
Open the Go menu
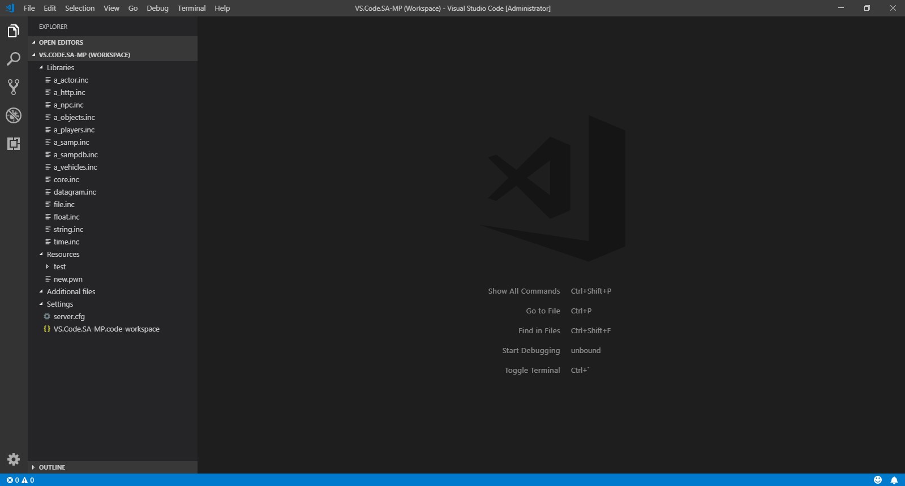click(x=133, y=8)
